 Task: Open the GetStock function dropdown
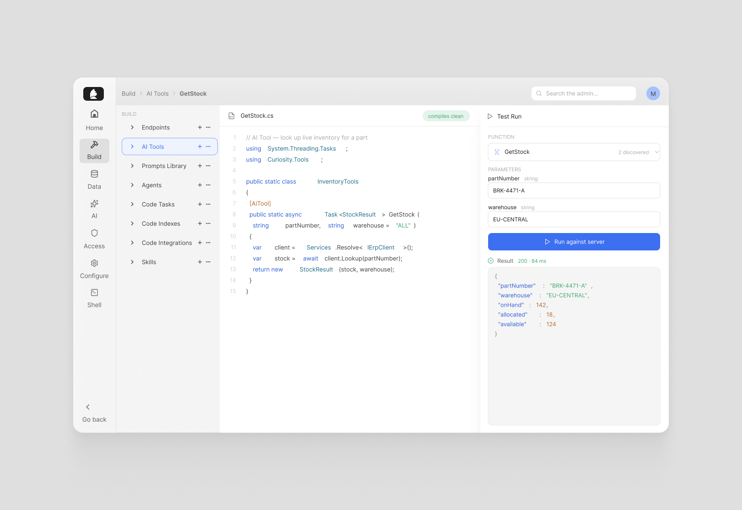click(574, 152)
